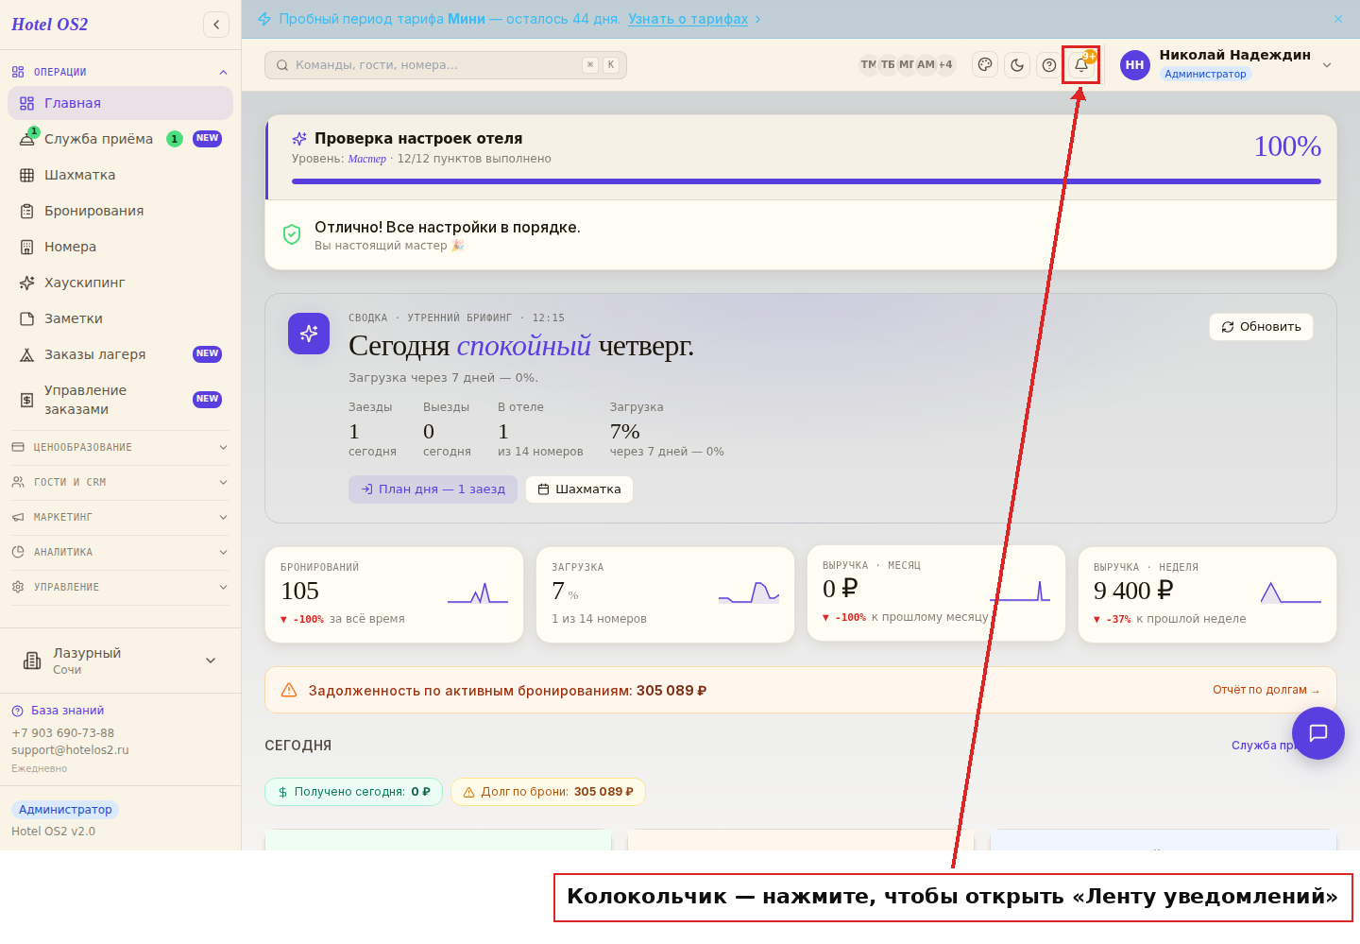Screen dimensions: 1360x944
Task: Open the База знаний link
Action: point(58,711)
